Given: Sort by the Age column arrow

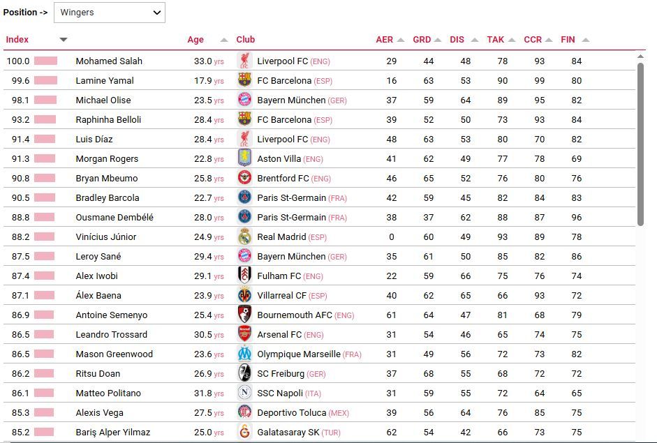Looking at the screenshot, I should click(x=224, y=40).
